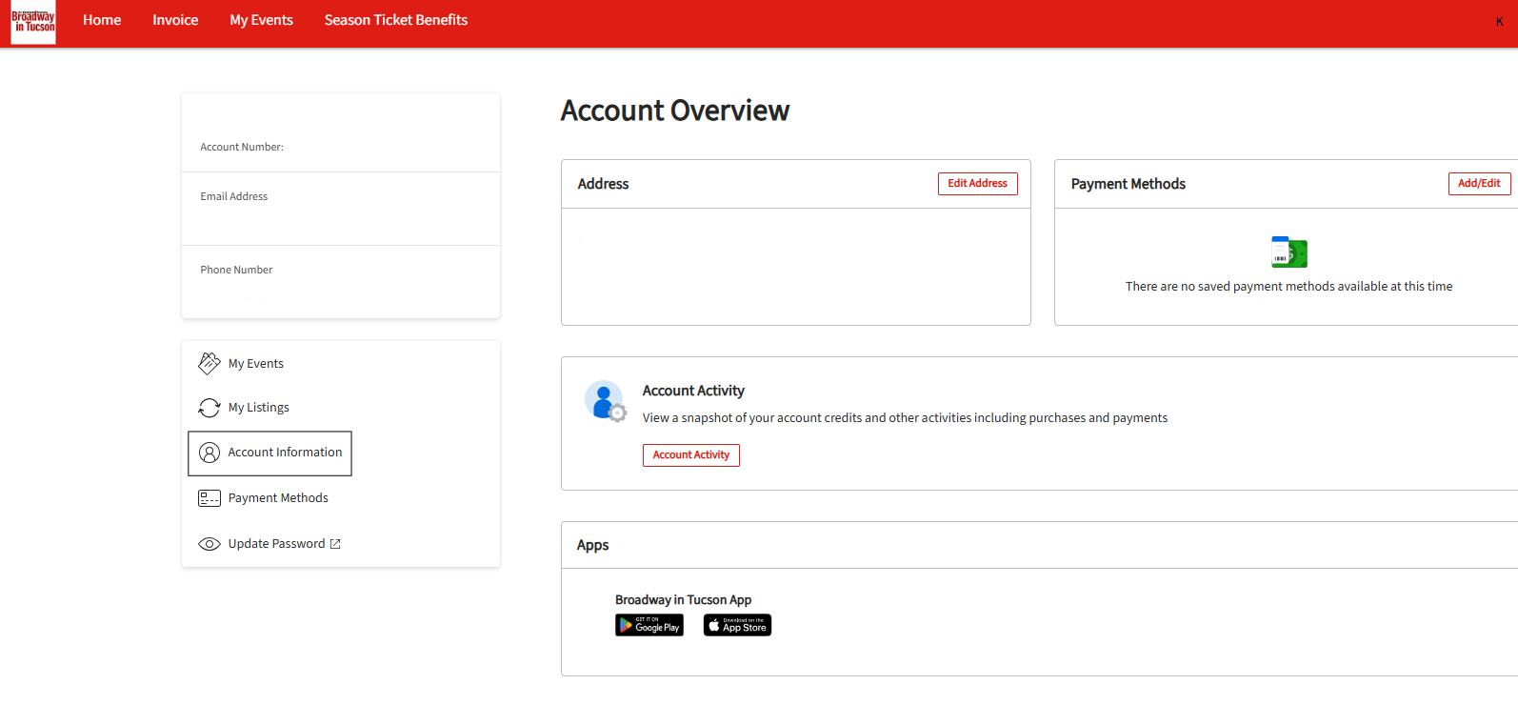Click the Payment Methods card heading
This screenshot has width=1518, height=725.
tap(1129, 184)
